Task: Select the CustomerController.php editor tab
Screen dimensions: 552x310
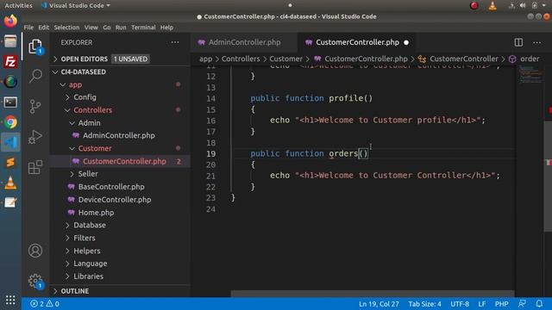Action: pyautogui.click(x=357, y=42)
